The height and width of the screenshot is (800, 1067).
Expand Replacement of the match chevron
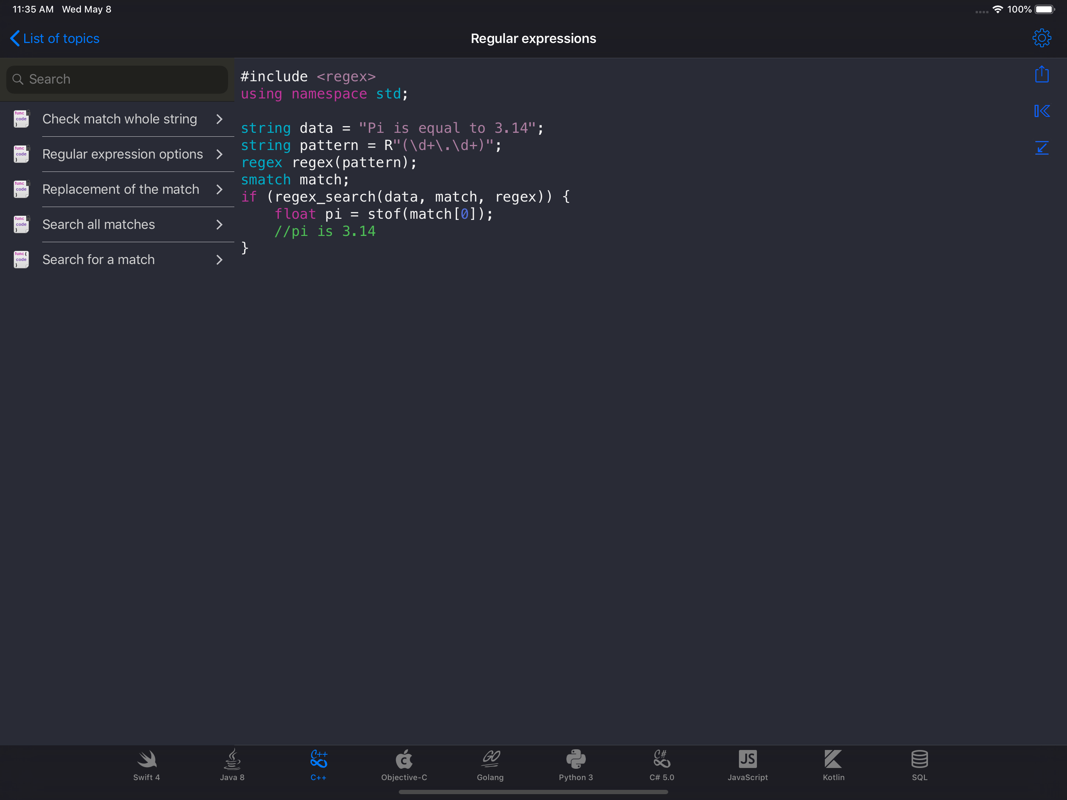(219, 189)
